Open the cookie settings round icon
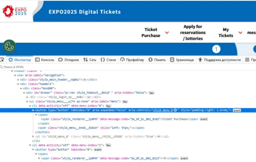The image size is (256, 162). pos(9,46)
